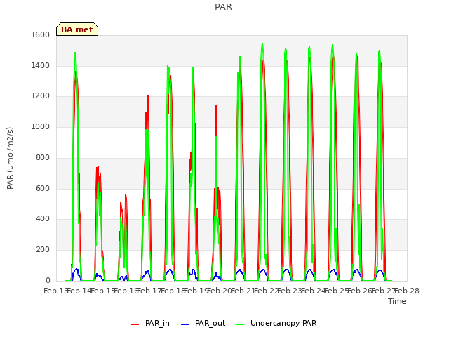Click the 400 y-axis tick value
This screenshot has height=337, width=449.
(x=43, y=218)
